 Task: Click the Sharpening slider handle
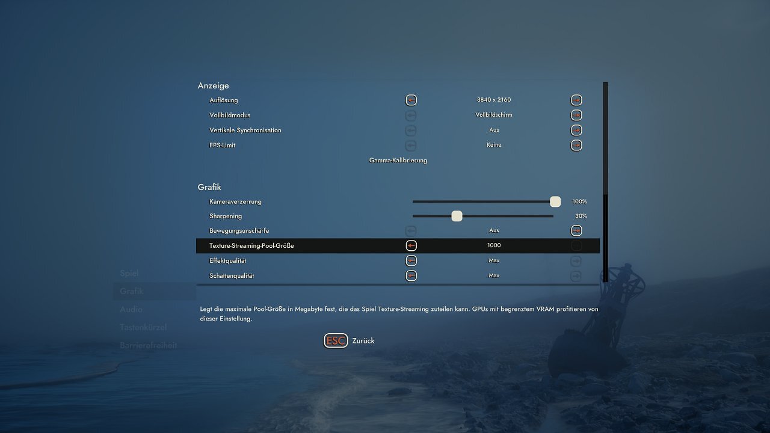coord(457,216)
